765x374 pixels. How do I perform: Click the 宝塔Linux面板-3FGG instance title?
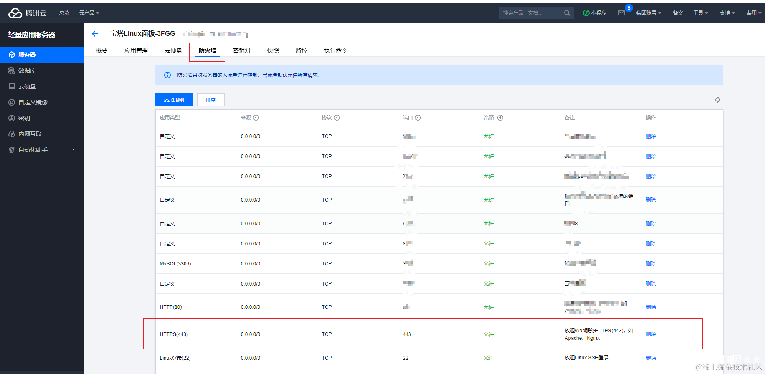point(142,33)
